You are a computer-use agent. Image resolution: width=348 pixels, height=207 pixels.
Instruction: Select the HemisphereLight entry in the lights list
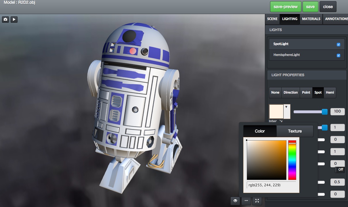coord(307,55)
